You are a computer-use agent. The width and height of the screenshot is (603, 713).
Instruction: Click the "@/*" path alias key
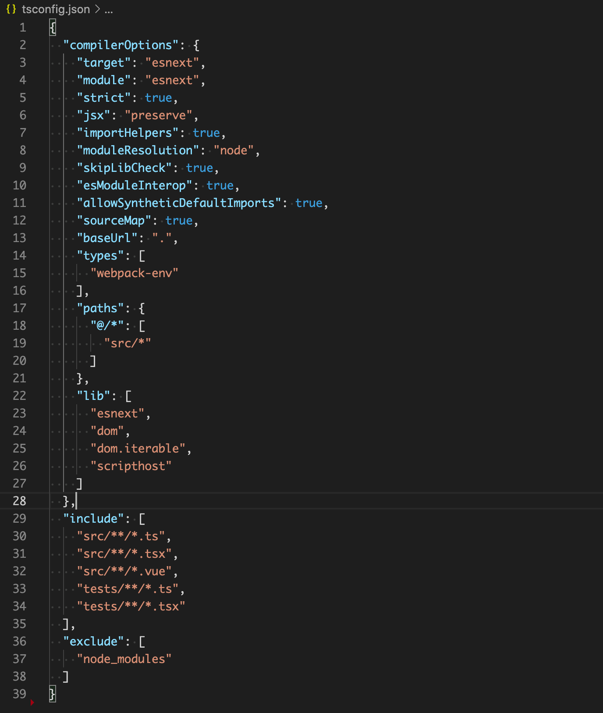pyautogui.click(x=107, y=326)
